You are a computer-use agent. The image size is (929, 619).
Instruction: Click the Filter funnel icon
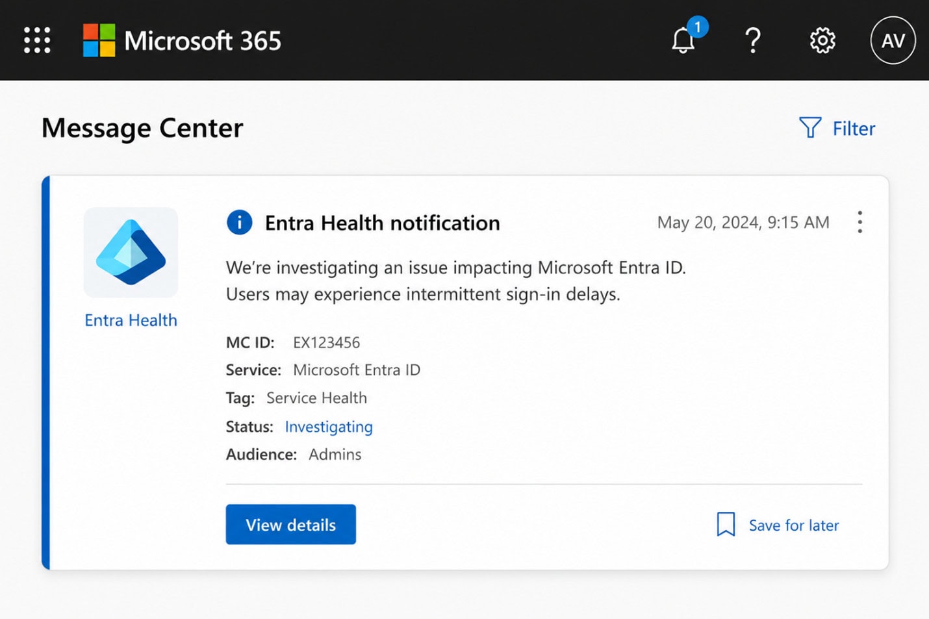pyautogui.click(x=810, y=127)
